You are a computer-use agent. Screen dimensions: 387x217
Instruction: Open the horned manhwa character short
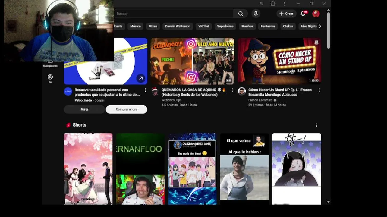point(297,169)
